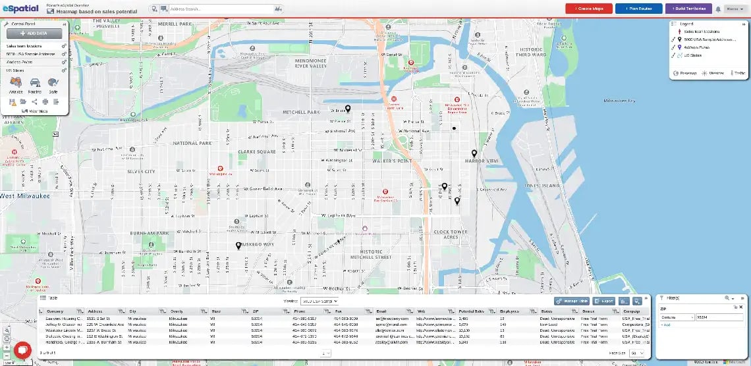Open the Style tool in Control Panel
This screenshot has height=366, width=751.
click(53, 85)
